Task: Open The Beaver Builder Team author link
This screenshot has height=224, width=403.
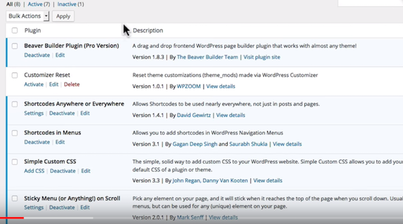Action: point(208,57)
